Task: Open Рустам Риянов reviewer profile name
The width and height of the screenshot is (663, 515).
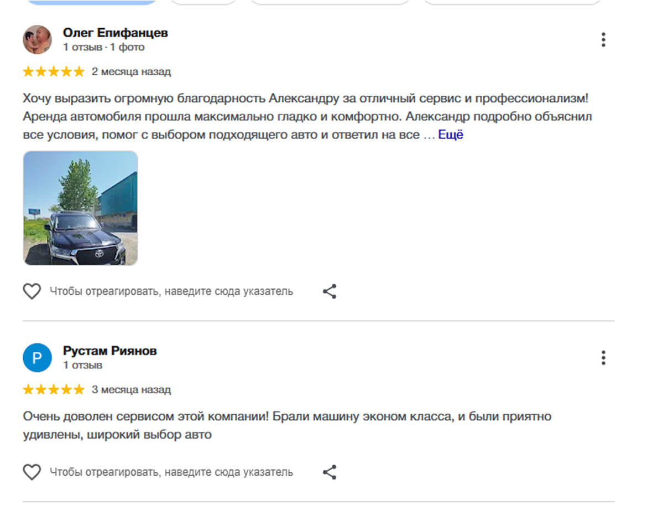Action: [109, 351]
